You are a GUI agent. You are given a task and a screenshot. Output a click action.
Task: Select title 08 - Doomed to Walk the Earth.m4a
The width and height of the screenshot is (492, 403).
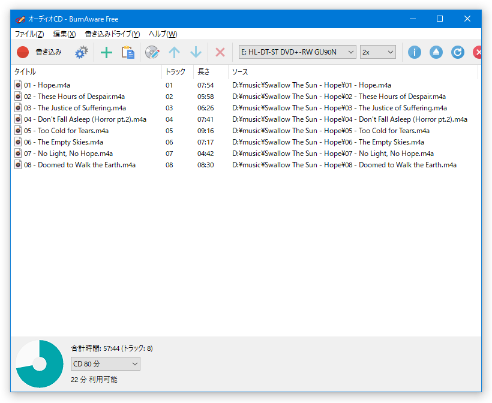pyautogui.click(x=80, y=165)
